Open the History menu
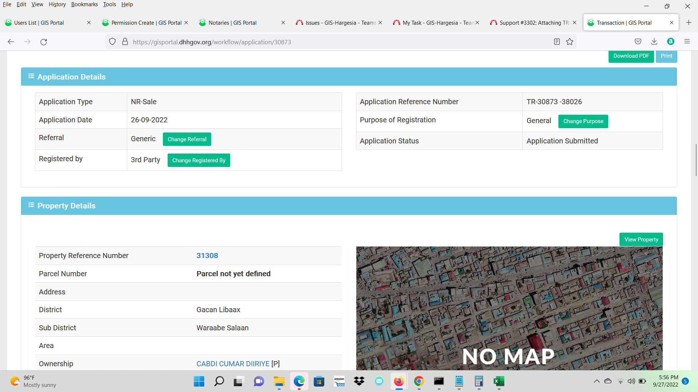Viewport: 698px width, 392px height. pyautogui.click(x=57, y=4)
